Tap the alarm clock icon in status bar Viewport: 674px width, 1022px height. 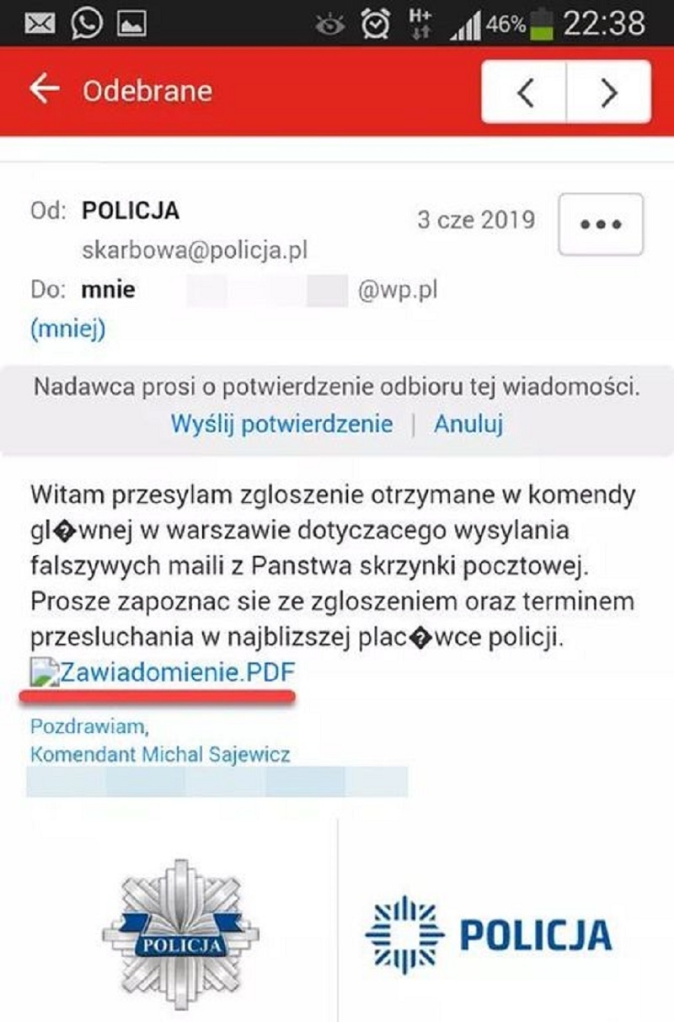[x=374, y=24]
